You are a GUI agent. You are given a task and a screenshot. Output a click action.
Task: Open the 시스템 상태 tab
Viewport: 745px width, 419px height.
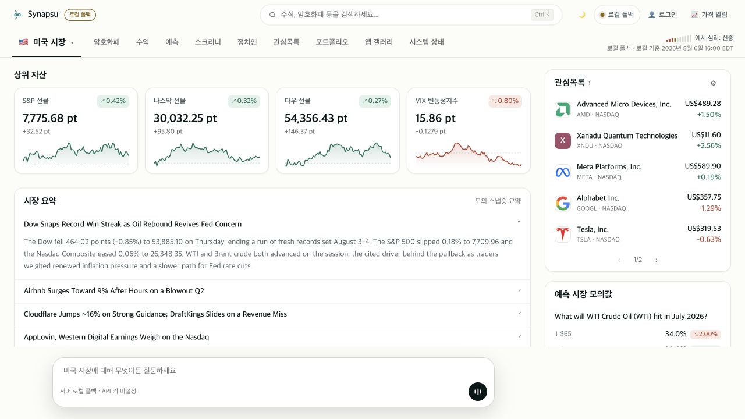click(x=427, y=42)
